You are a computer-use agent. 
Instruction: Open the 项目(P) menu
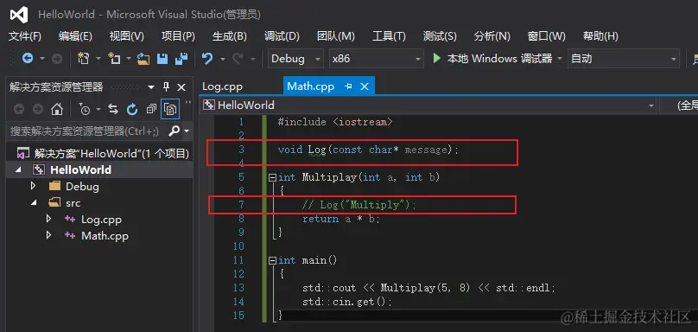pyautogui.click(x=178, y=36)
